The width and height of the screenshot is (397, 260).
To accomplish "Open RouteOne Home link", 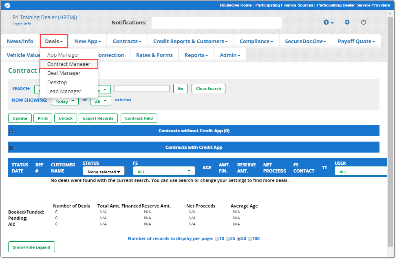I will coord(236,5).
